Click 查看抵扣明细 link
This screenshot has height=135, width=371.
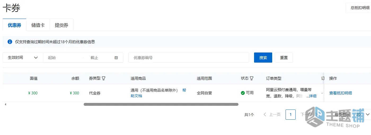[x=341, y=93]
